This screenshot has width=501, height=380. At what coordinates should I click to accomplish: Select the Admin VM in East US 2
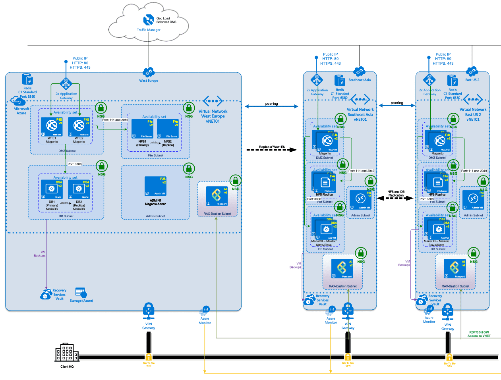click(473, 200)
